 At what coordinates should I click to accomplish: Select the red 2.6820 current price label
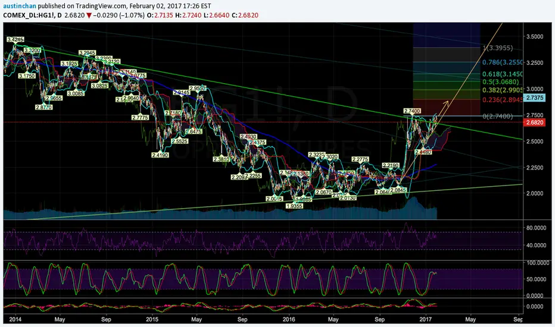(x=535, y=122)
